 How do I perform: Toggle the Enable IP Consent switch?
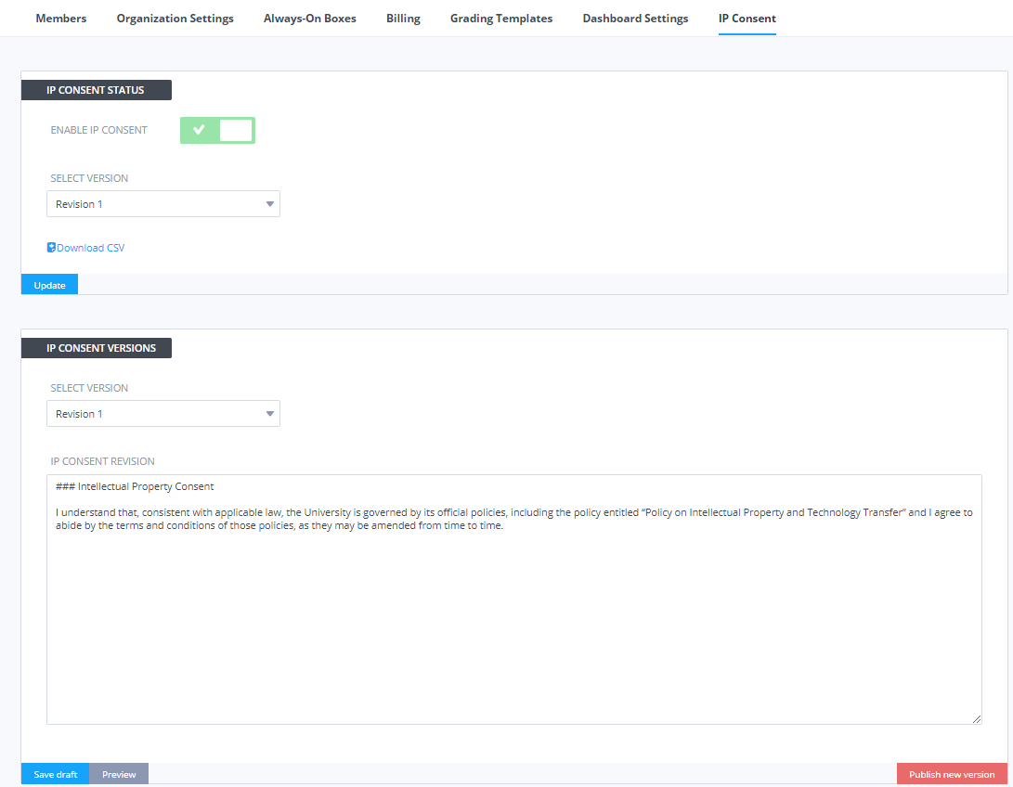coord(217,130)
